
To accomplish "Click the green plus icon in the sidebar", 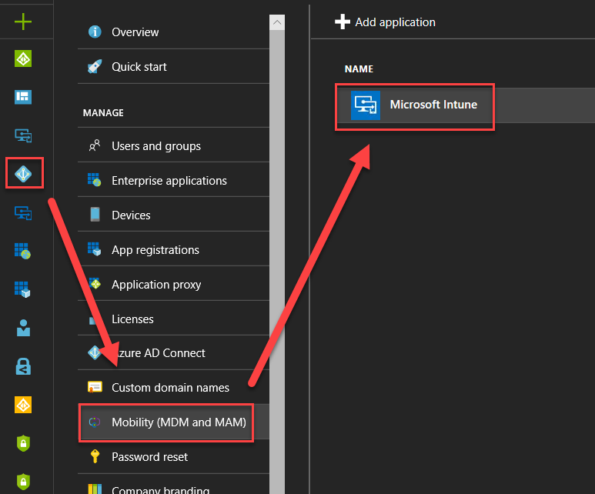I will click(23, 22).
